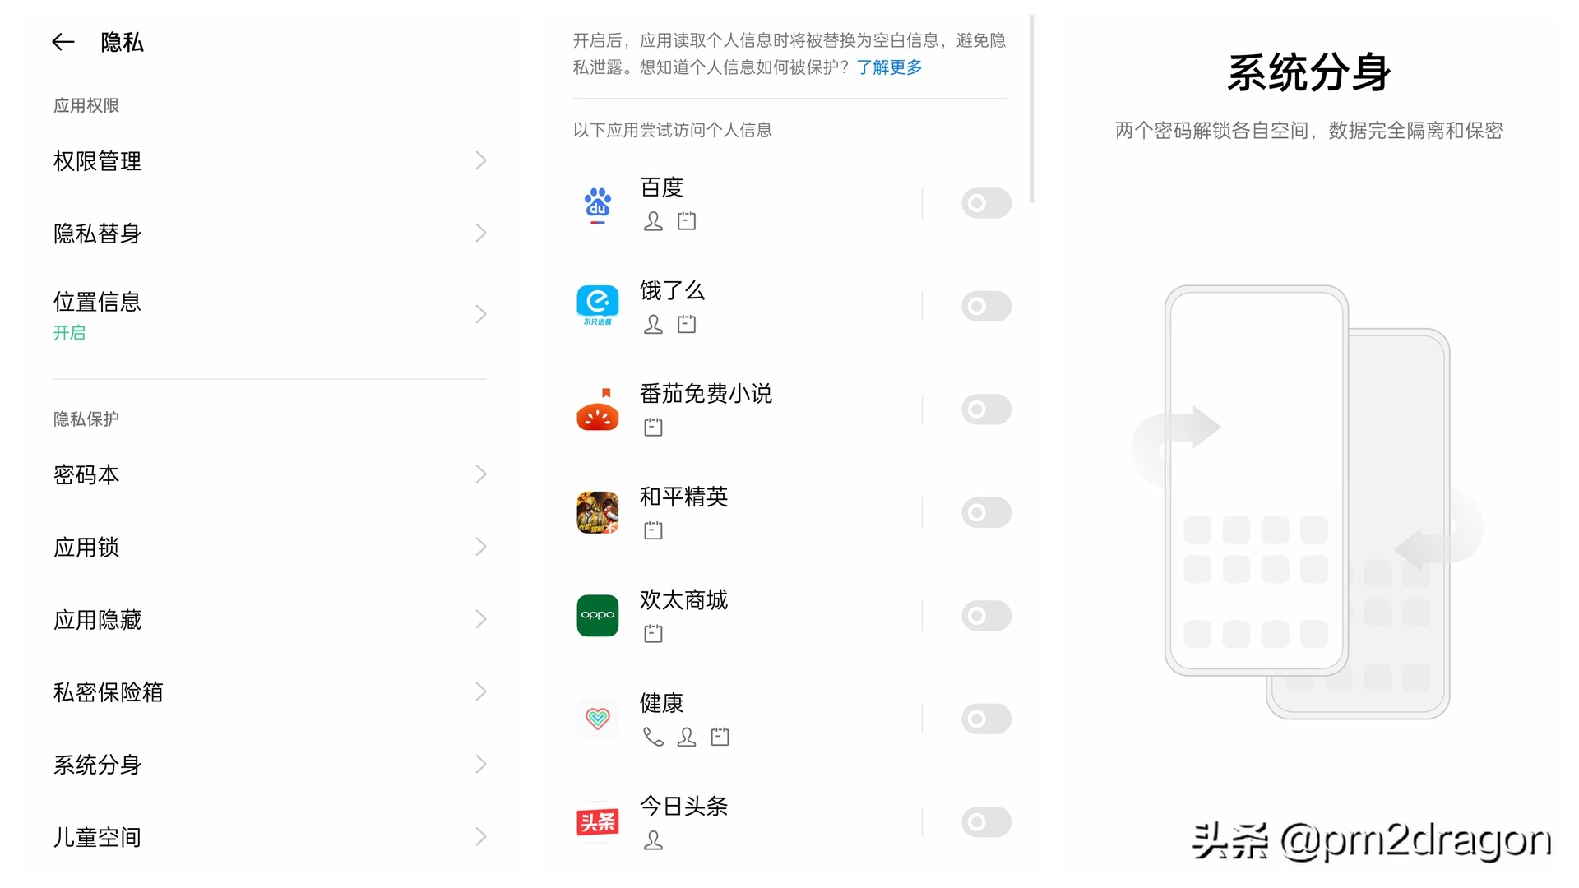Turn on the switch for 今日头条
This screenshot has height=888, width=1579.
(x=986, y=821)
